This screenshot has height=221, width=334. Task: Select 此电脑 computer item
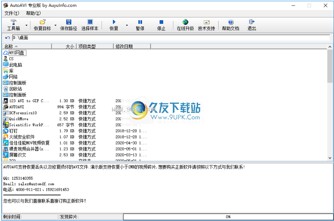(13, 65)
